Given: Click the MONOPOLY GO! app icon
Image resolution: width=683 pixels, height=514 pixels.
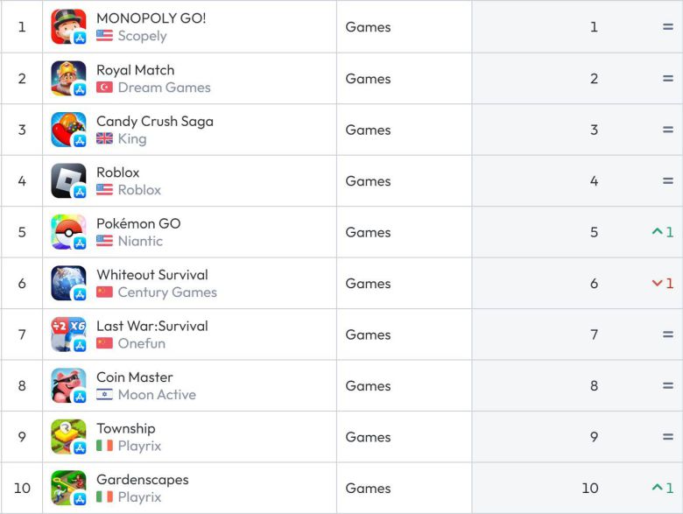Looking at the screenshot, I should [68, 26].
